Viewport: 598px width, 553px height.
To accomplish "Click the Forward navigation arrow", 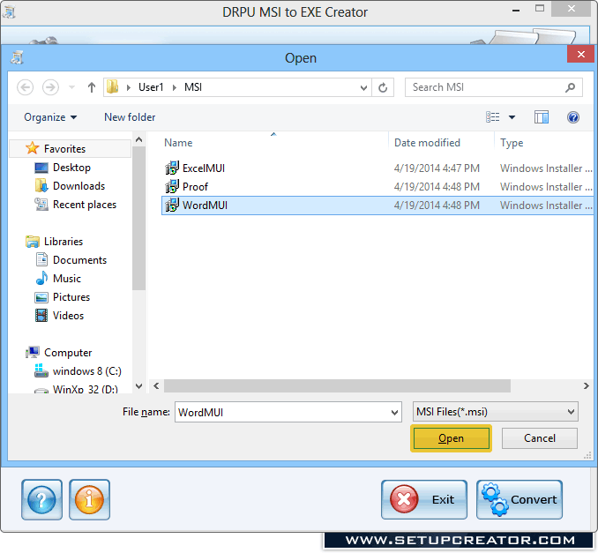I will (50, 87).
